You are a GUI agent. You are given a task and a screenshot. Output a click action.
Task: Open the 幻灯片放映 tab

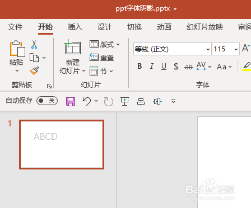pyautogui.click(x=204, y=27)
